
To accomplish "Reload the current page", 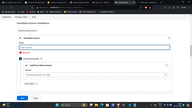I will (11, 8).
